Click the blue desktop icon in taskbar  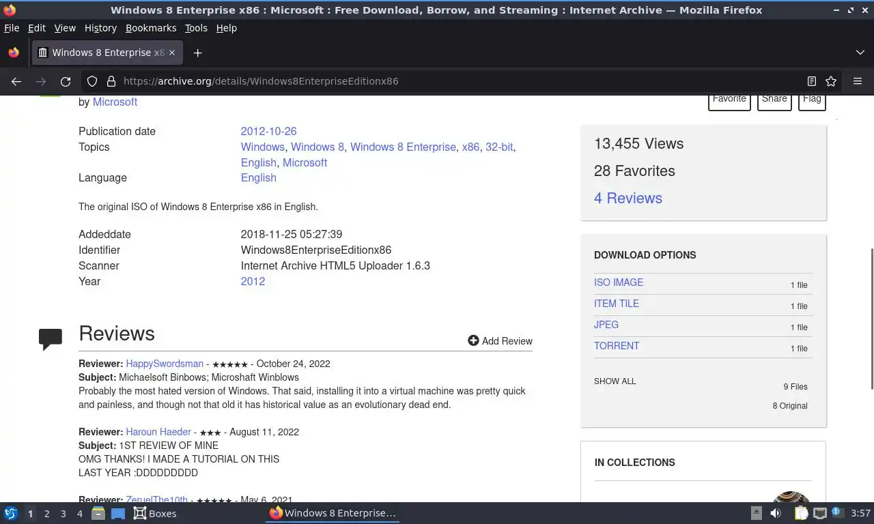[118, 513]
